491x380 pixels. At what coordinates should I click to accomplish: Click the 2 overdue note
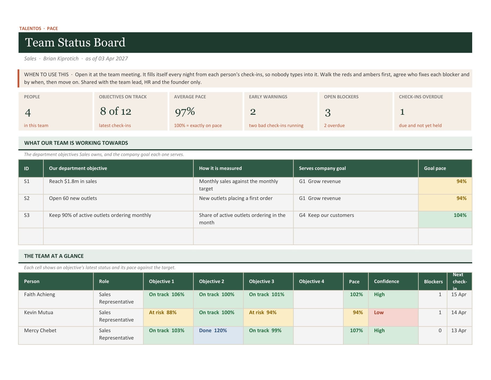tap(334, 125)
